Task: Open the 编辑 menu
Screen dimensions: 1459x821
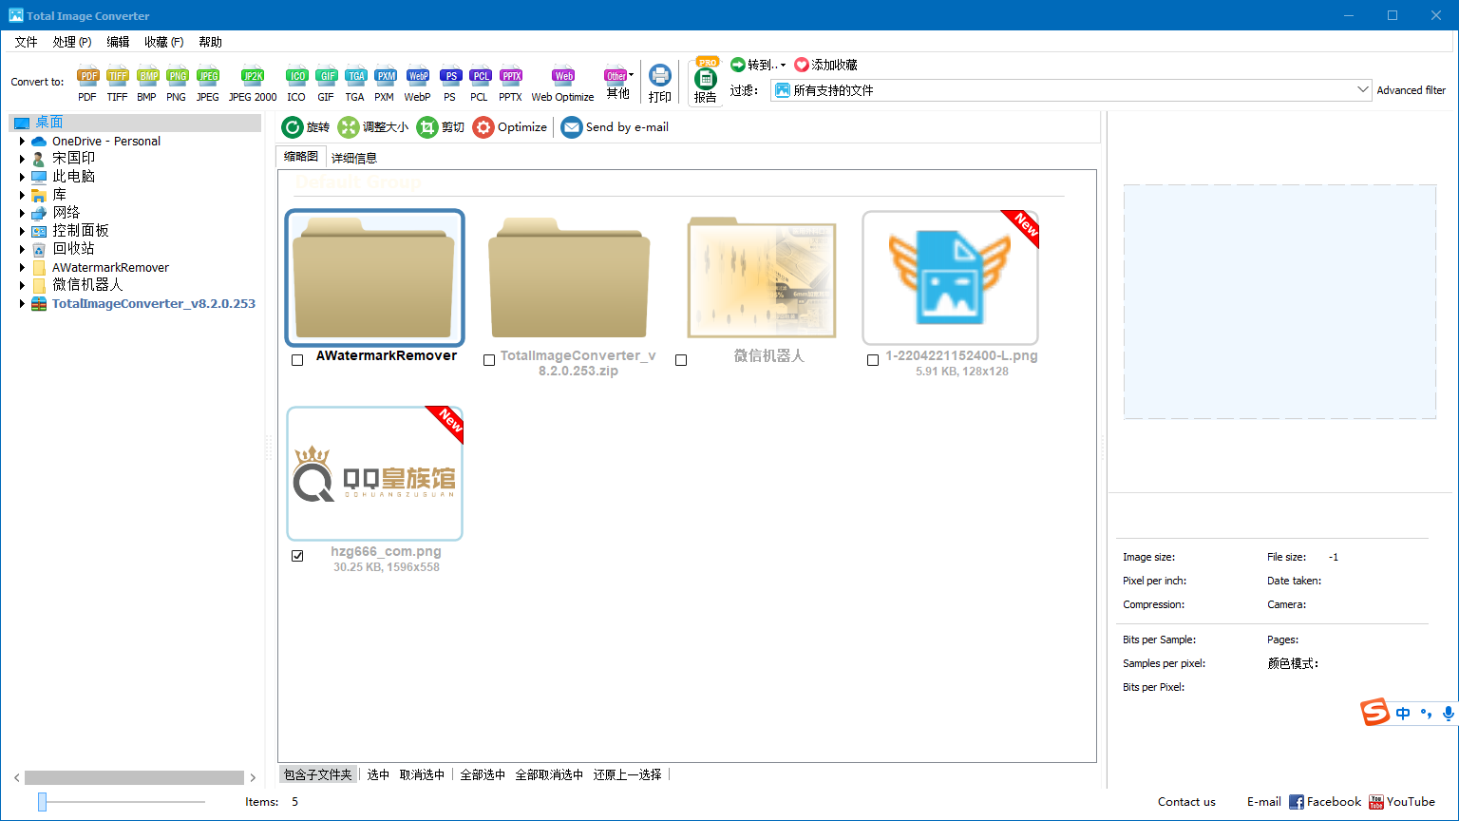Action: [118, 42]
